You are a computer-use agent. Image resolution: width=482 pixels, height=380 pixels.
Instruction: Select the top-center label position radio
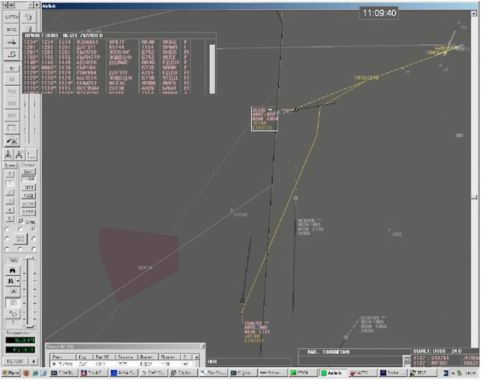[20, 230]
